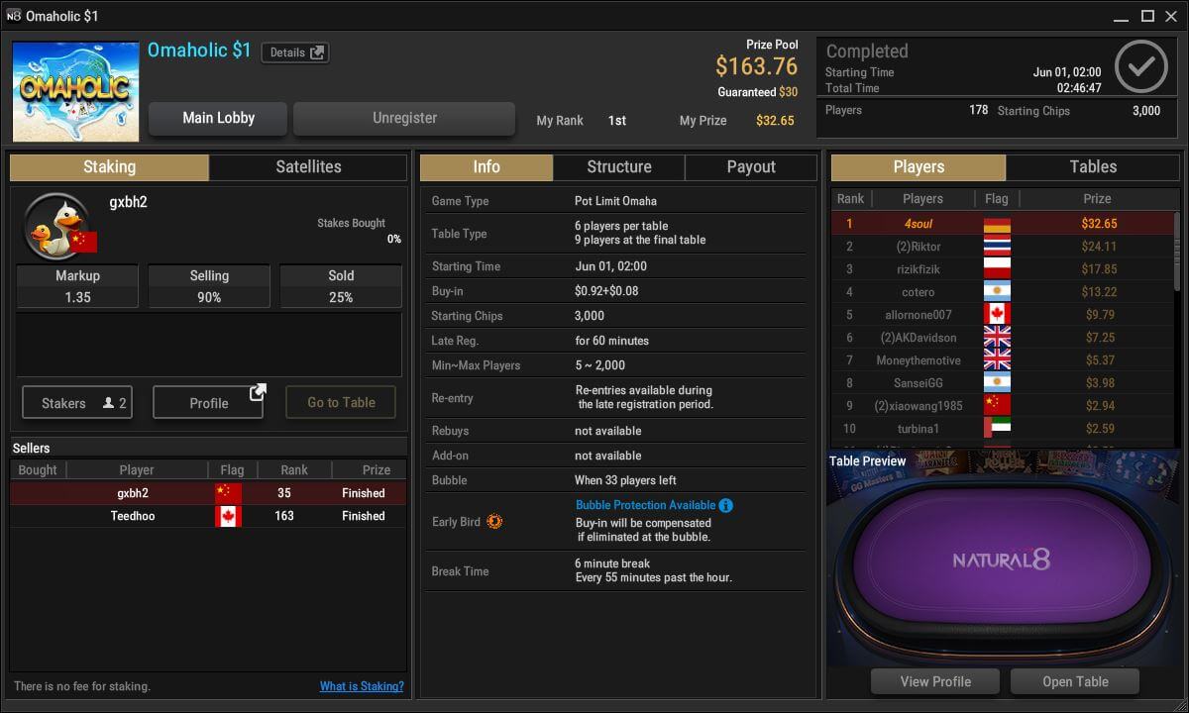1189x713 pixels.
Task: Show the Structure tab
Action: click(x=619, y=167)
